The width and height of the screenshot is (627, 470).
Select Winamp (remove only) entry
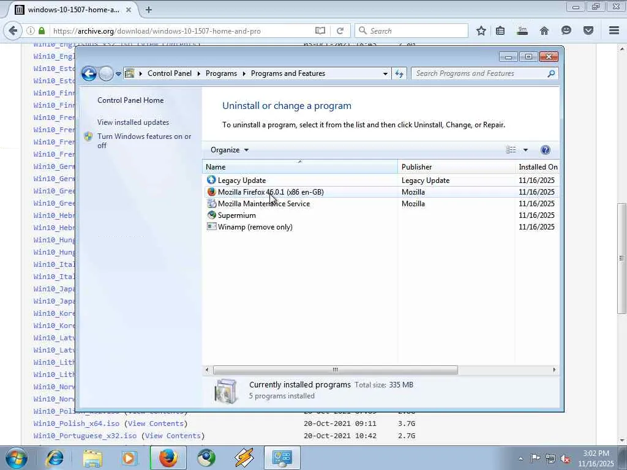tap(381, 226)
